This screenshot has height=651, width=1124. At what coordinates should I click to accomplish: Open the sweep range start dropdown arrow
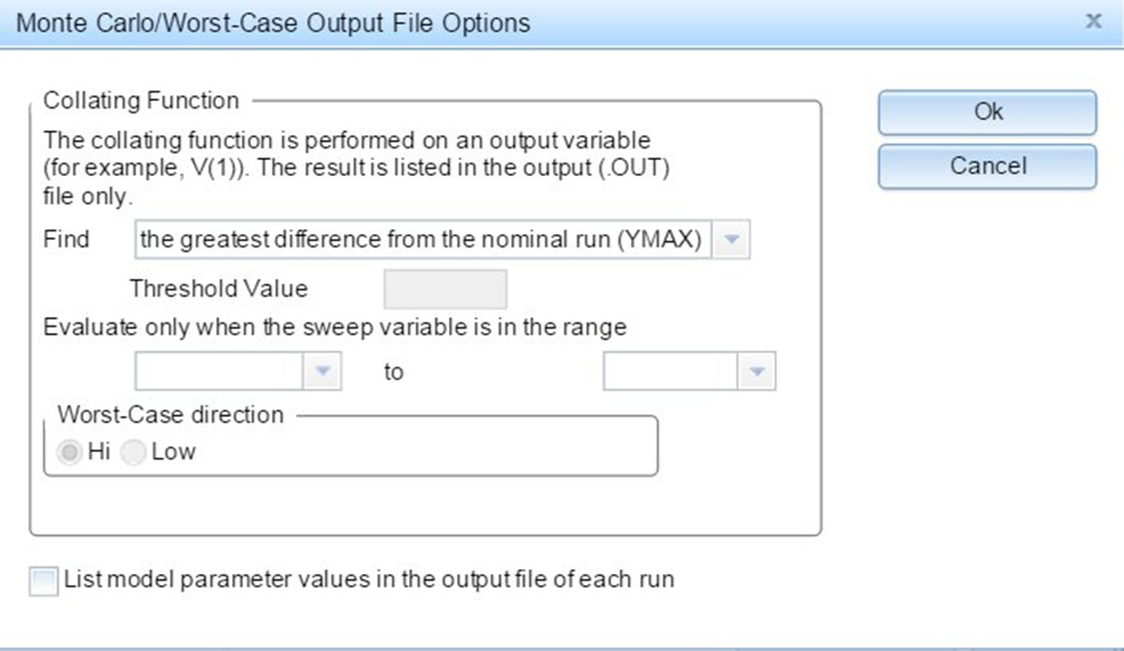point(322,372)
